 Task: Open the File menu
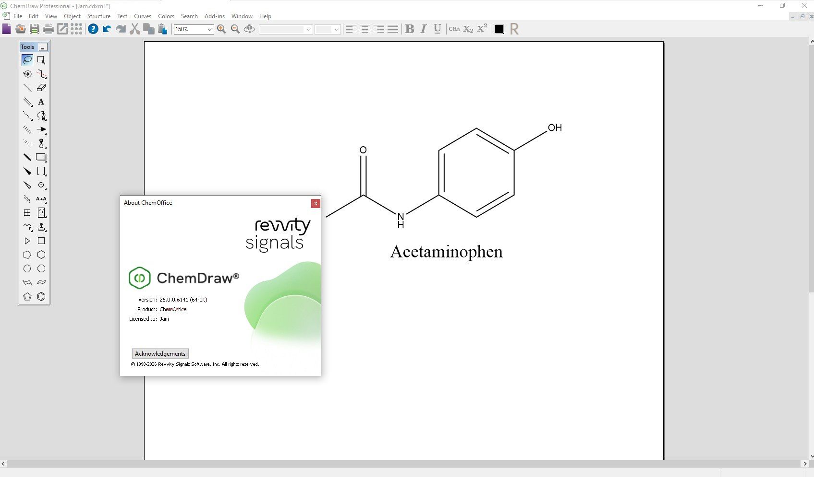pyautogui.click(x=18, y=16)
